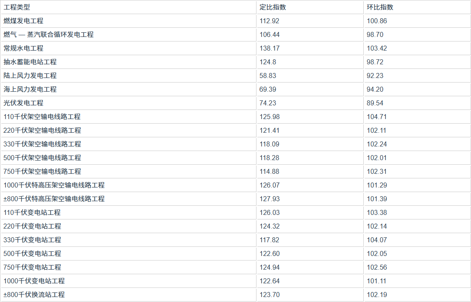Select the 常规水电工程 cell
Viewport: 471px width, 302px height.
pos(24,48)
